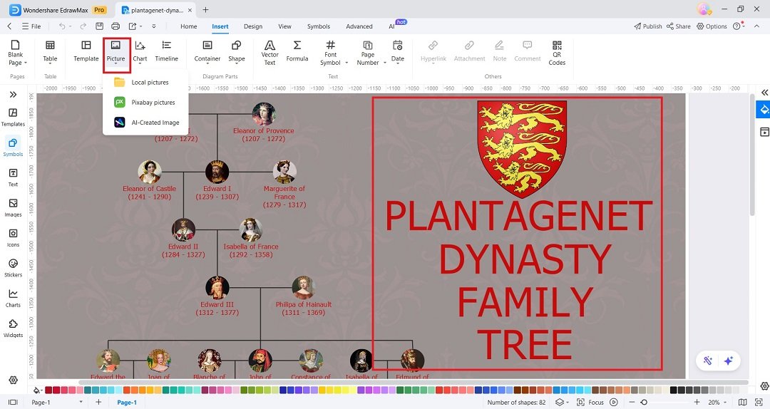
Task: Open the Text sidebar panel
Action: [x=14, y=177]
